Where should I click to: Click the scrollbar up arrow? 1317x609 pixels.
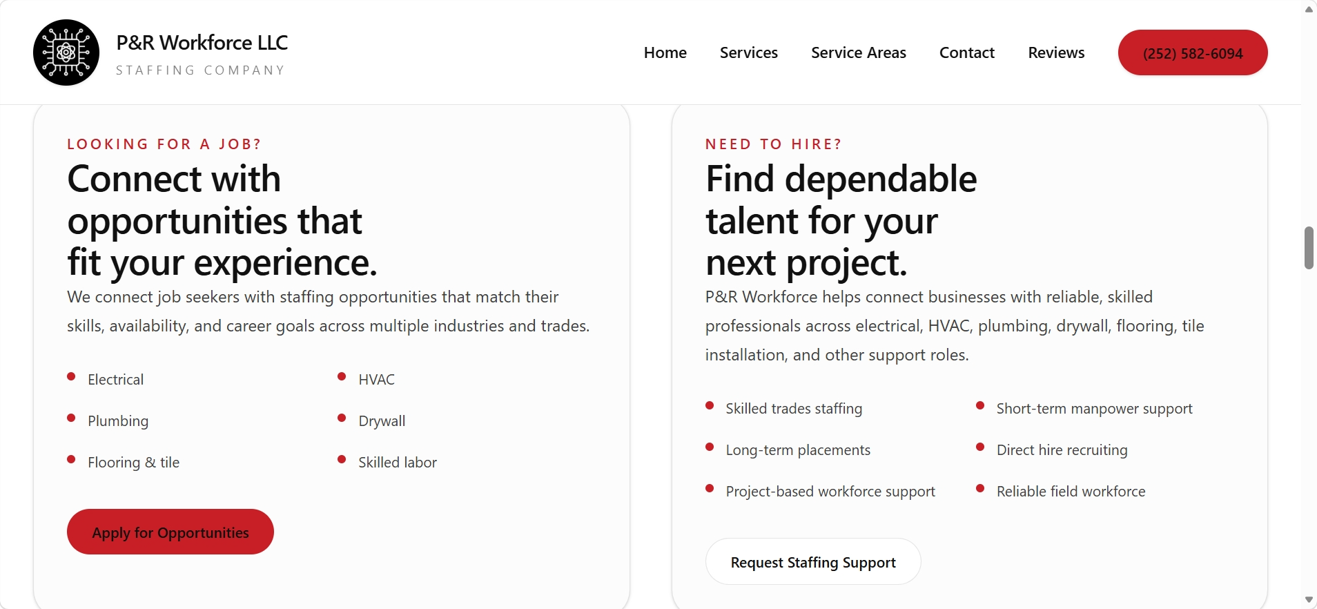point(1309,9)
